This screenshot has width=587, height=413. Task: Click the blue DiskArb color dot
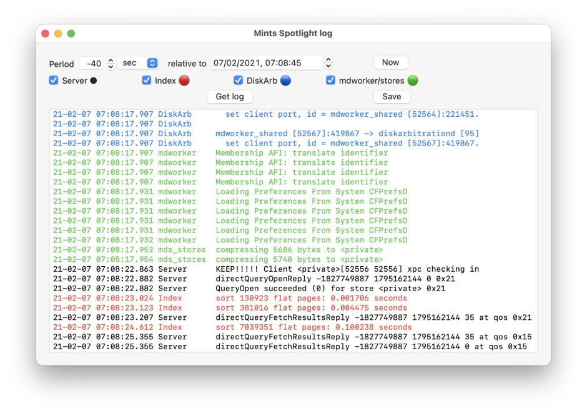(285, 81)
